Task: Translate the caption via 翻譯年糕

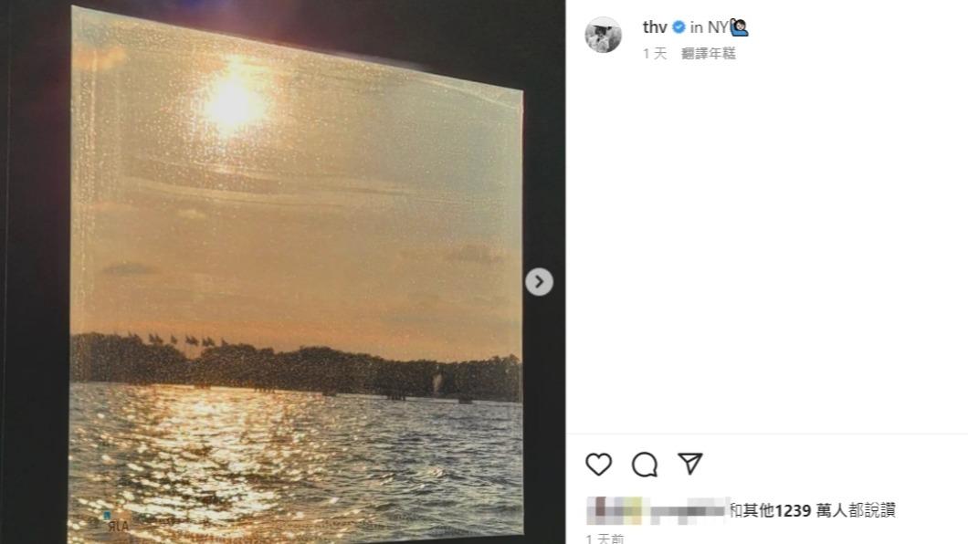Action: 709,54
